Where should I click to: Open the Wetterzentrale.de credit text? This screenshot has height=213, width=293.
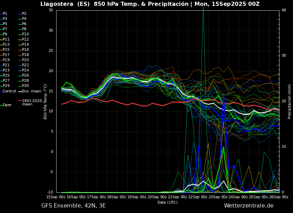tap(249, 206)
